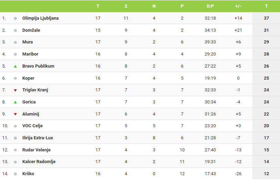Click gray dot beside VOC Celje
Viewport: 280px width, 180px height.
coord(15,126)
